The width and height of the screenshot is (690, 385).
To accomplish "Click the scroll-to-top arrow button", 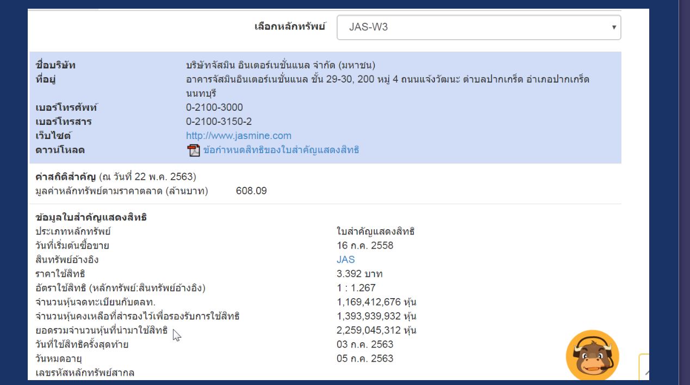I will point(644,368).
